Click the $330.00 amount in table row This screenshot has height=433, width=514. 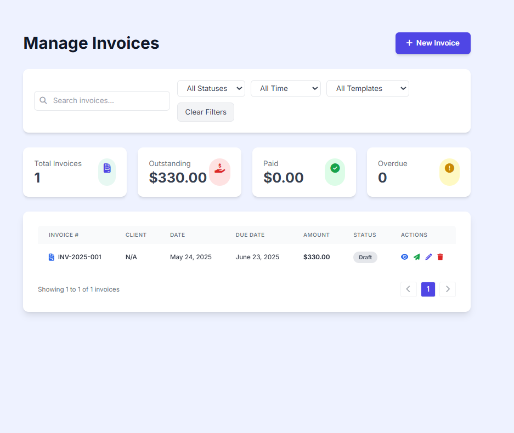click(x=317, y=257)
